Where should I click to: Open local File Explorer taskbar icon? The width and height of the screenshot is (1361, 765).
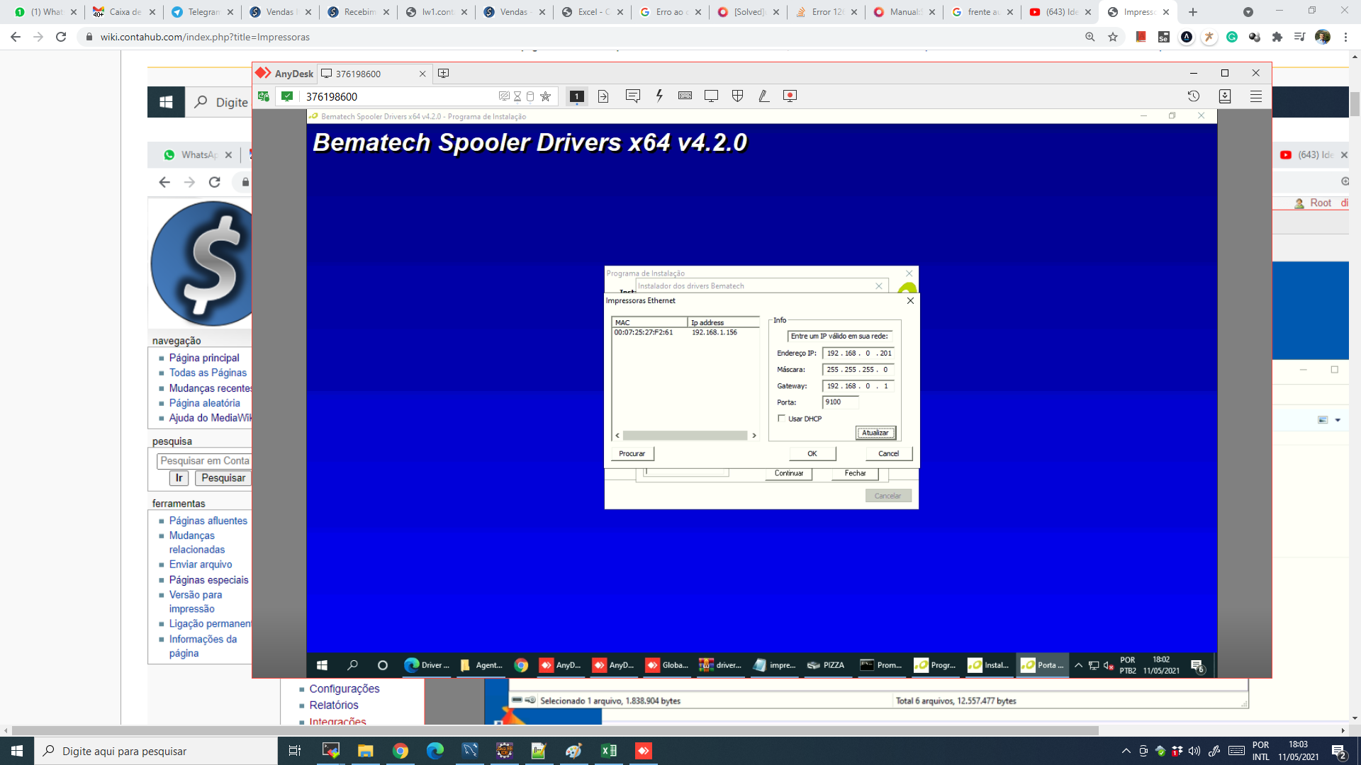[365, 751]
